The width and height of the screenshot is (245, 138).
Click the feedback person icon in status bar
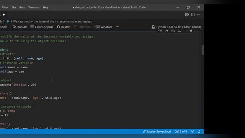tap(192, 131)
